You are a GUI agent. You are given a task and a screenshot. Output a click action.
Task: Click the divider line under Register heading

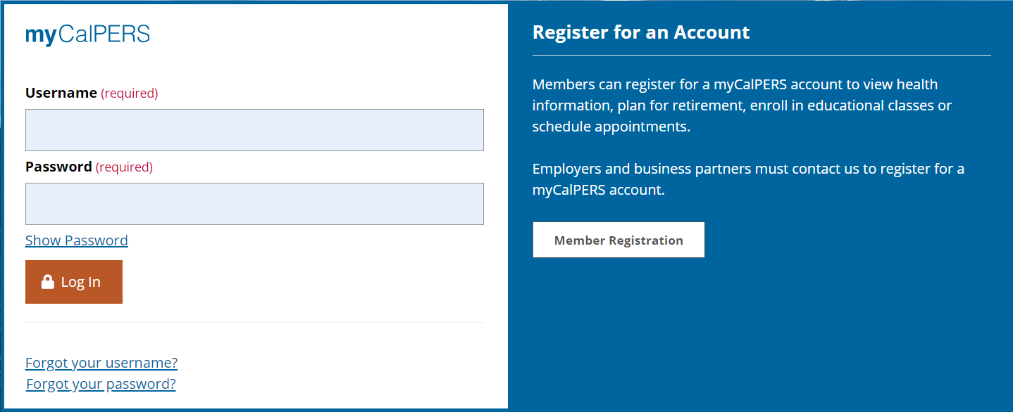tap(762, 55)
